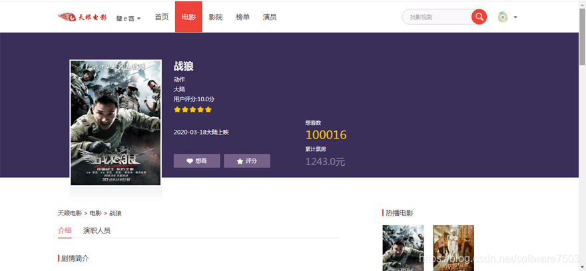
Task: Select the 介绍 tab
Action: [x=65, y=230]
